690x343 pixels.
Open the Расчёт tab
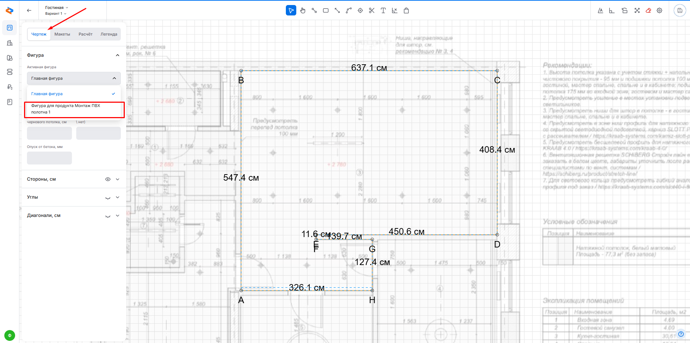point(86,34)
